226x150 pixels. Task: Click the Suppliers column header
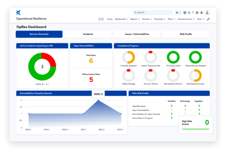click(x=199, y=101)
